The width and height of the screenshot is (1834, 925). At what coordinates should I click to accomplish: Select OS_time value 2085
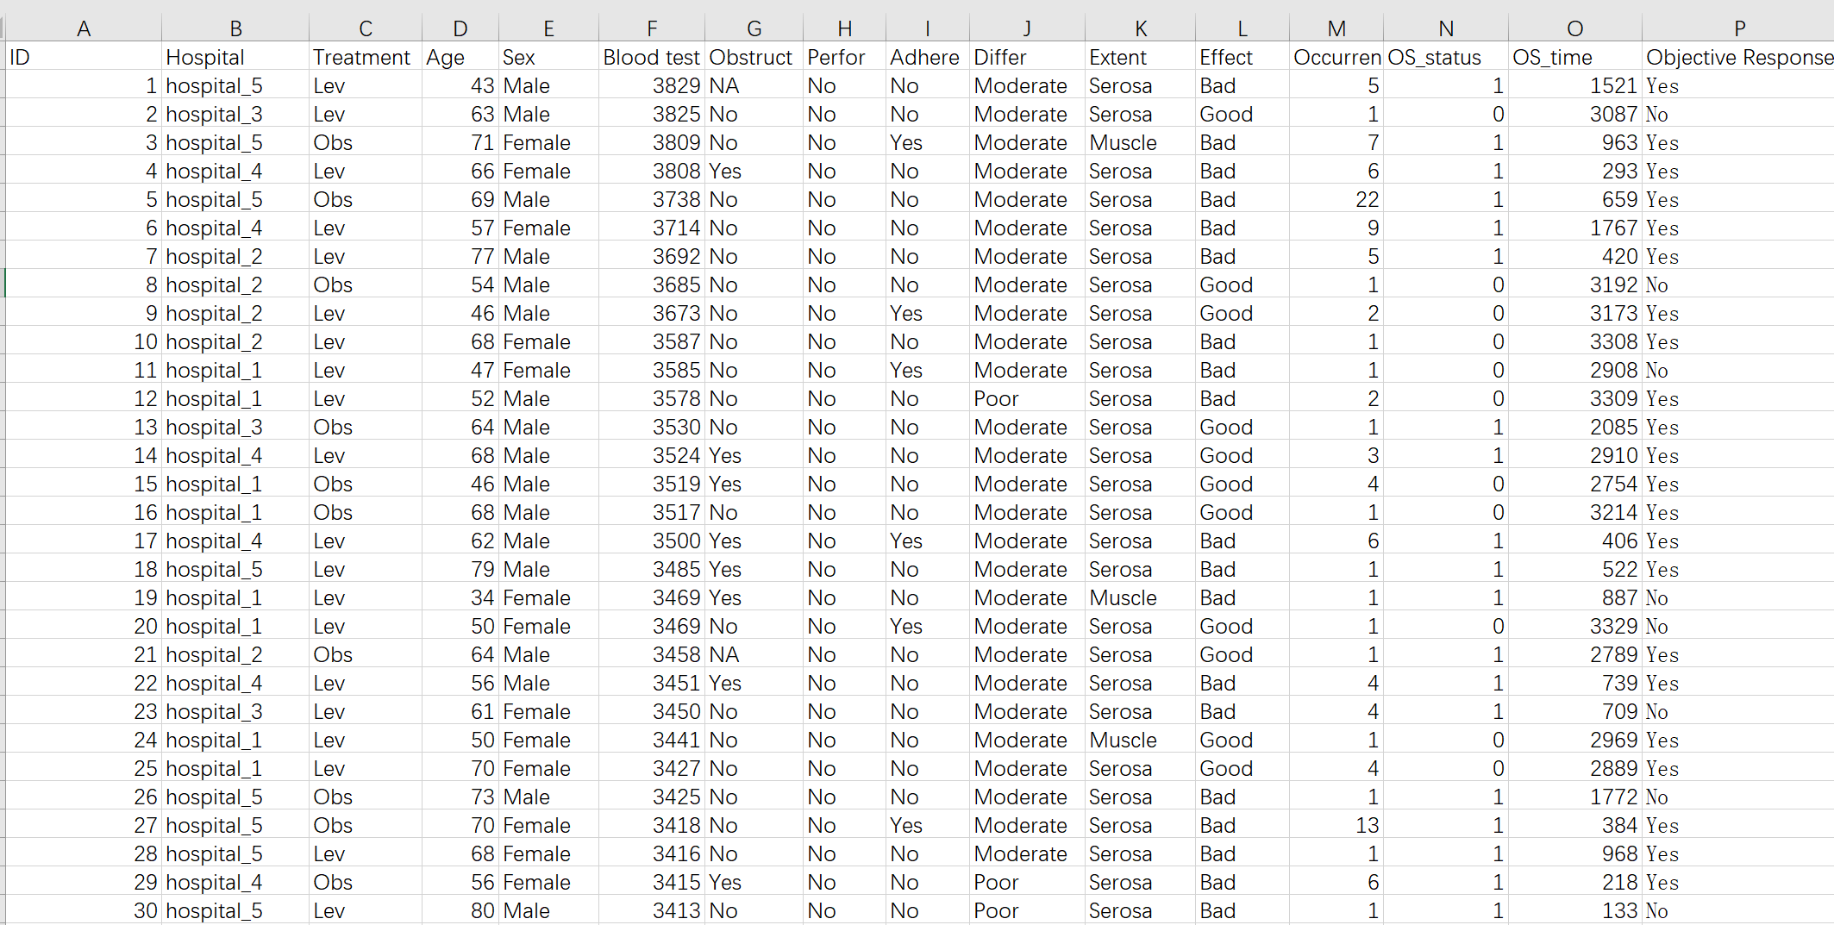[x=1575, y=427]
